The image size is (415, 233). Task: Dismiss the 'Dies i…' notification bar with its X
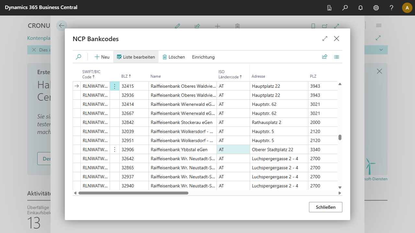click(x=34, y=50)
